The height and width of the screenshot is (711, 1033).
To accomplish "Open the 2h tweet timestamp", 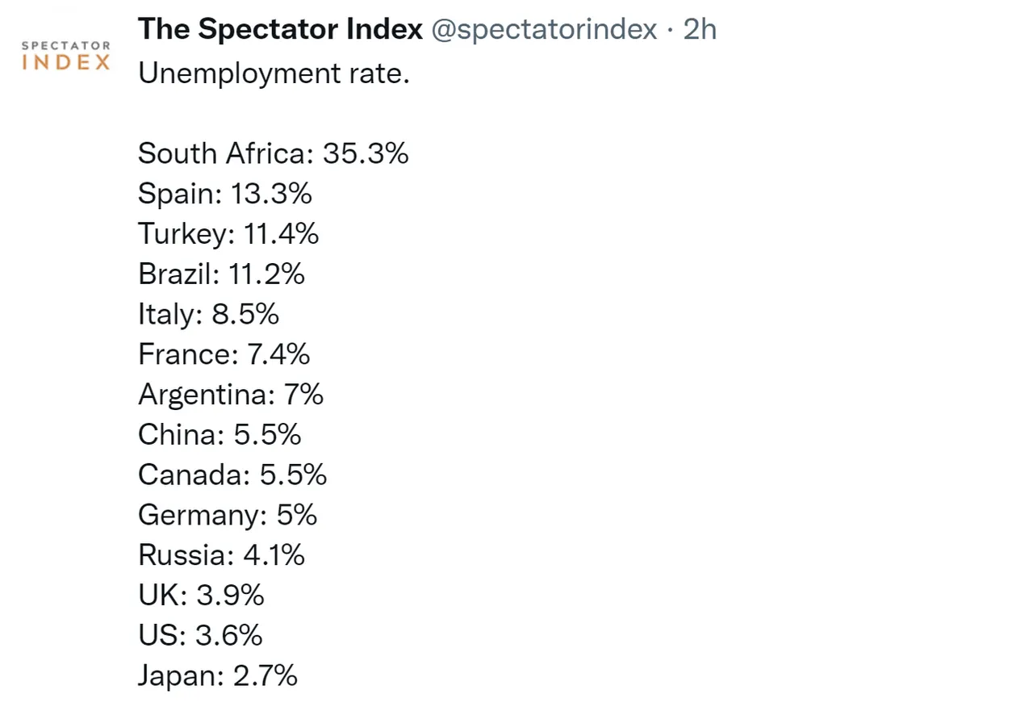I will coord(700,30).
